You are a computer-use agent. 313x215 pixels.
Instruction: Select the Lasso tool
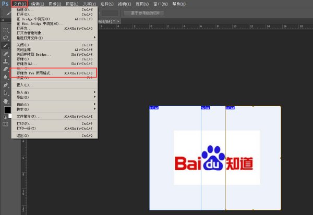pyautogui.click(x=6, y=37)
